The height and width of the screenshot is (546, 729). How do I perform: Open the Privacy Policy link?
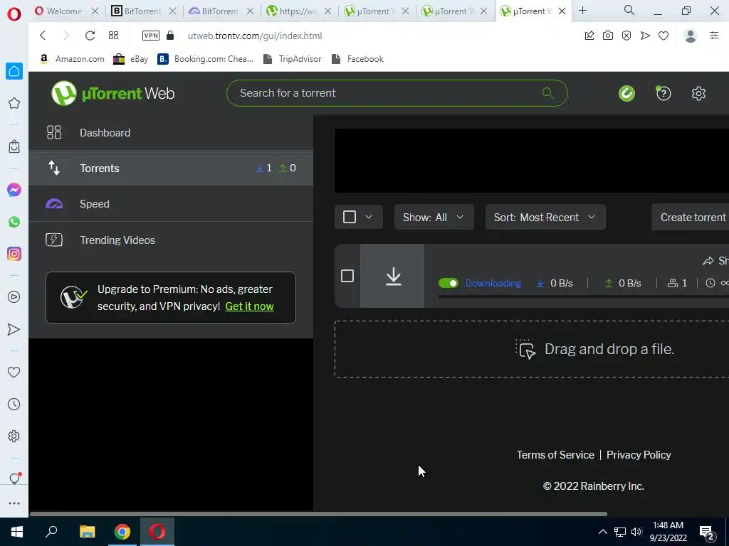coord(639,455)
